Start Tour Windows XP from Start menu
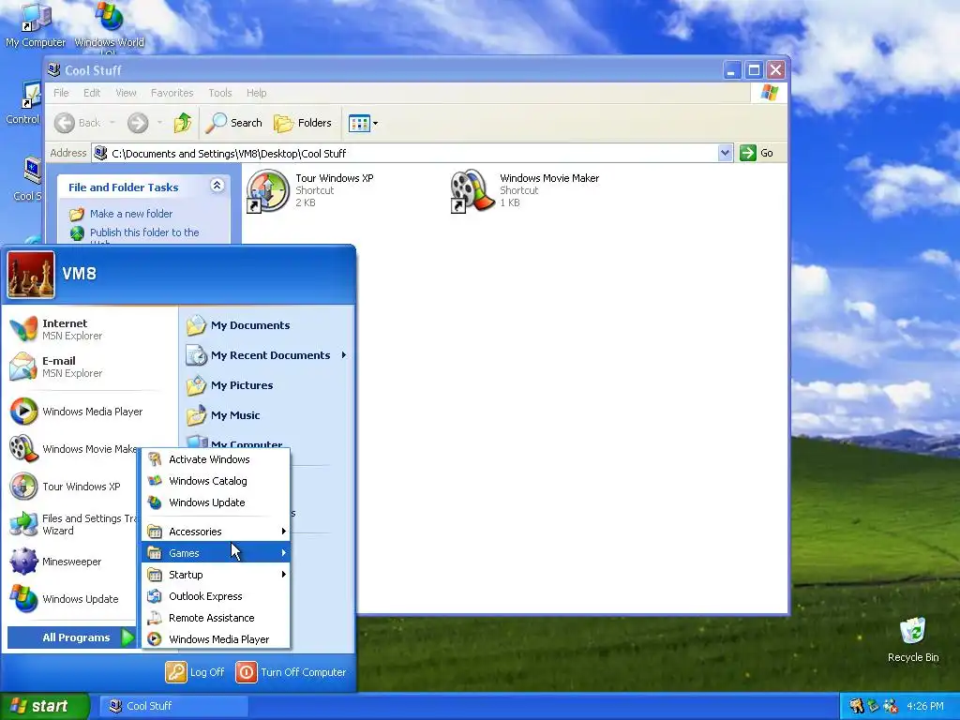 73,487
